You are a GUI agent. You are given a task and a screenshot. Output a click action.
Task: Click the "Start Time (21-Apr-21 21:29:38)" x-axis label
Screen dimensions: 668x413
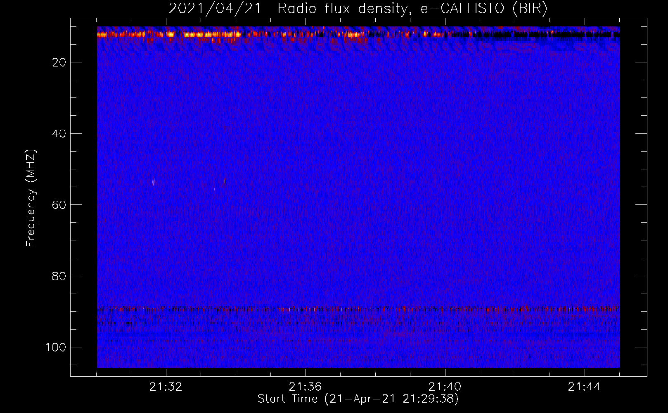click(x=358, y=399)
